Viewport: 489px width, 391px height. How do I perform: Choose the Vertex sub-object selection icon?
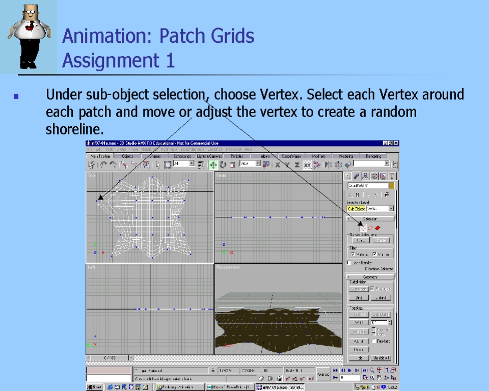point(363,228)
